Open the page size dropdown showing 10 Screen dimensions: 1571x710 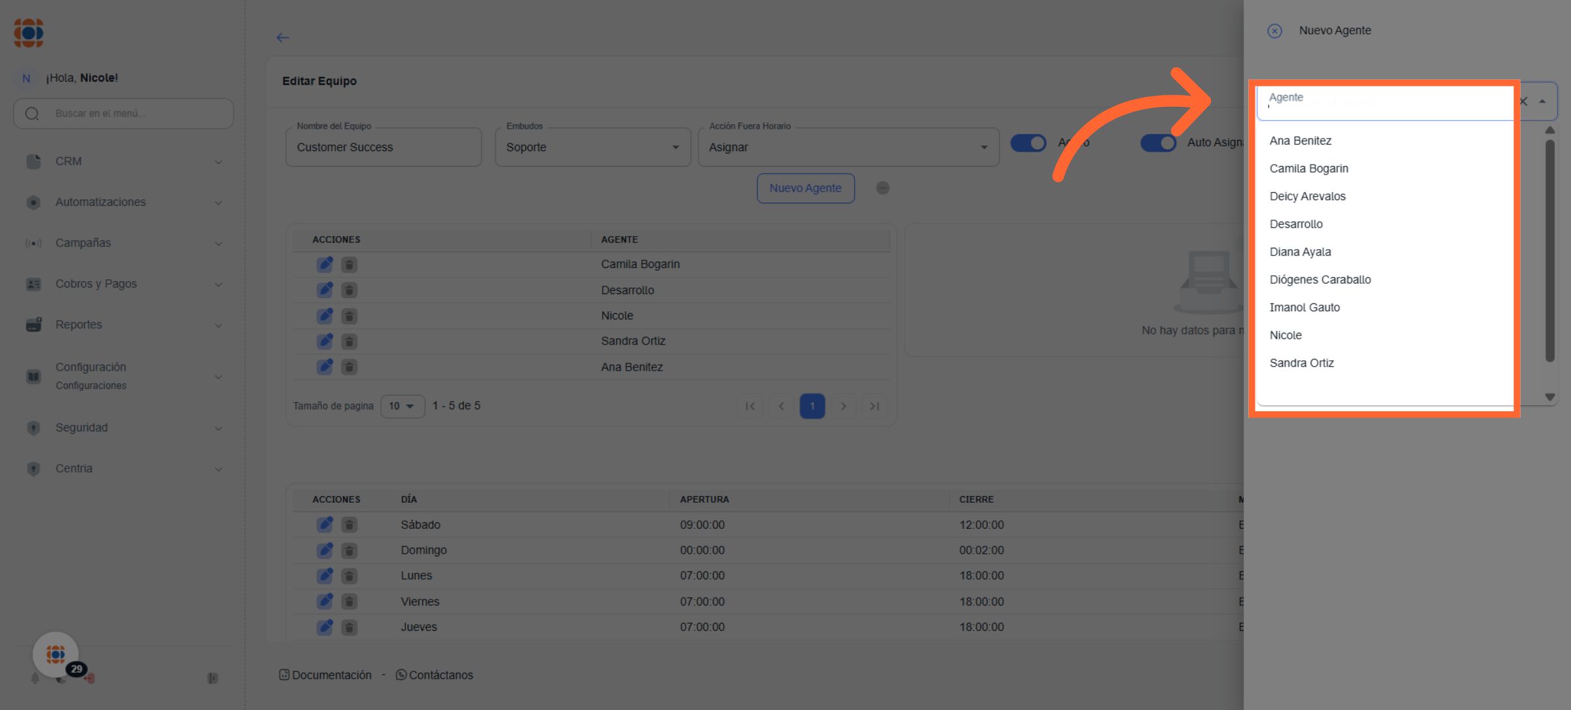[402, 406]
